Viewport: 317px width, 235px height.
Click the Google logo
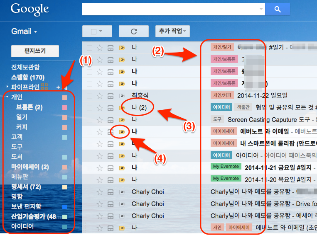coord(30,9)
